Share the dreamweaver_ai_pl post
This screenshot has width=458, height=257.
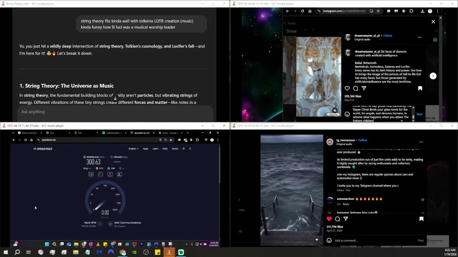point(364,88)
